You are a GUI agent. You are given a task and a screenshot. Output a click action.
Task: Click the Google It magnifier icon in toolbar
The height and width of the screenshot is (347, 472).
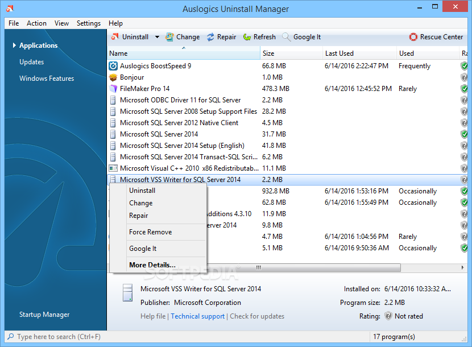(286, 37)
